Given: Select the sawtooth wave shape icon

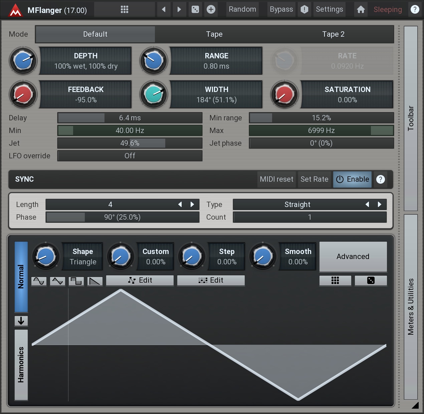Looking at the screenshot, I should pos(95,281).
